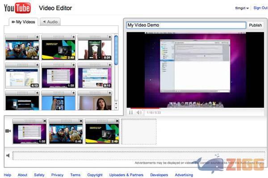The height and width of the screenshot is (178, 268).
Task: Add the 0:46 group clip with plus icon
Action: pos(37,37)
